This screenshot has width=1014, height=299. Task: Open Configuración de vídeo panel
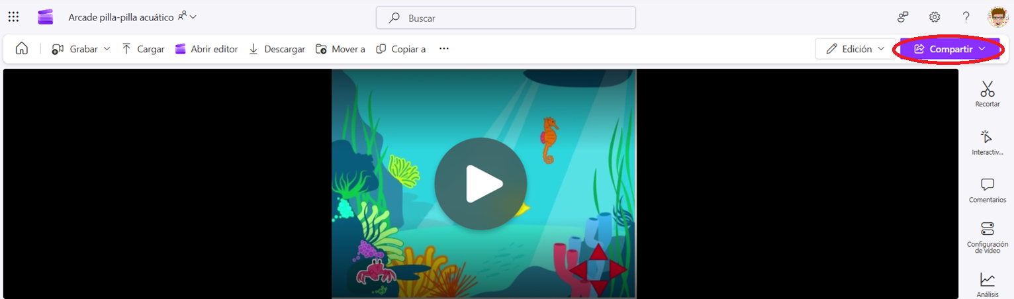click(x=988, y=238)
